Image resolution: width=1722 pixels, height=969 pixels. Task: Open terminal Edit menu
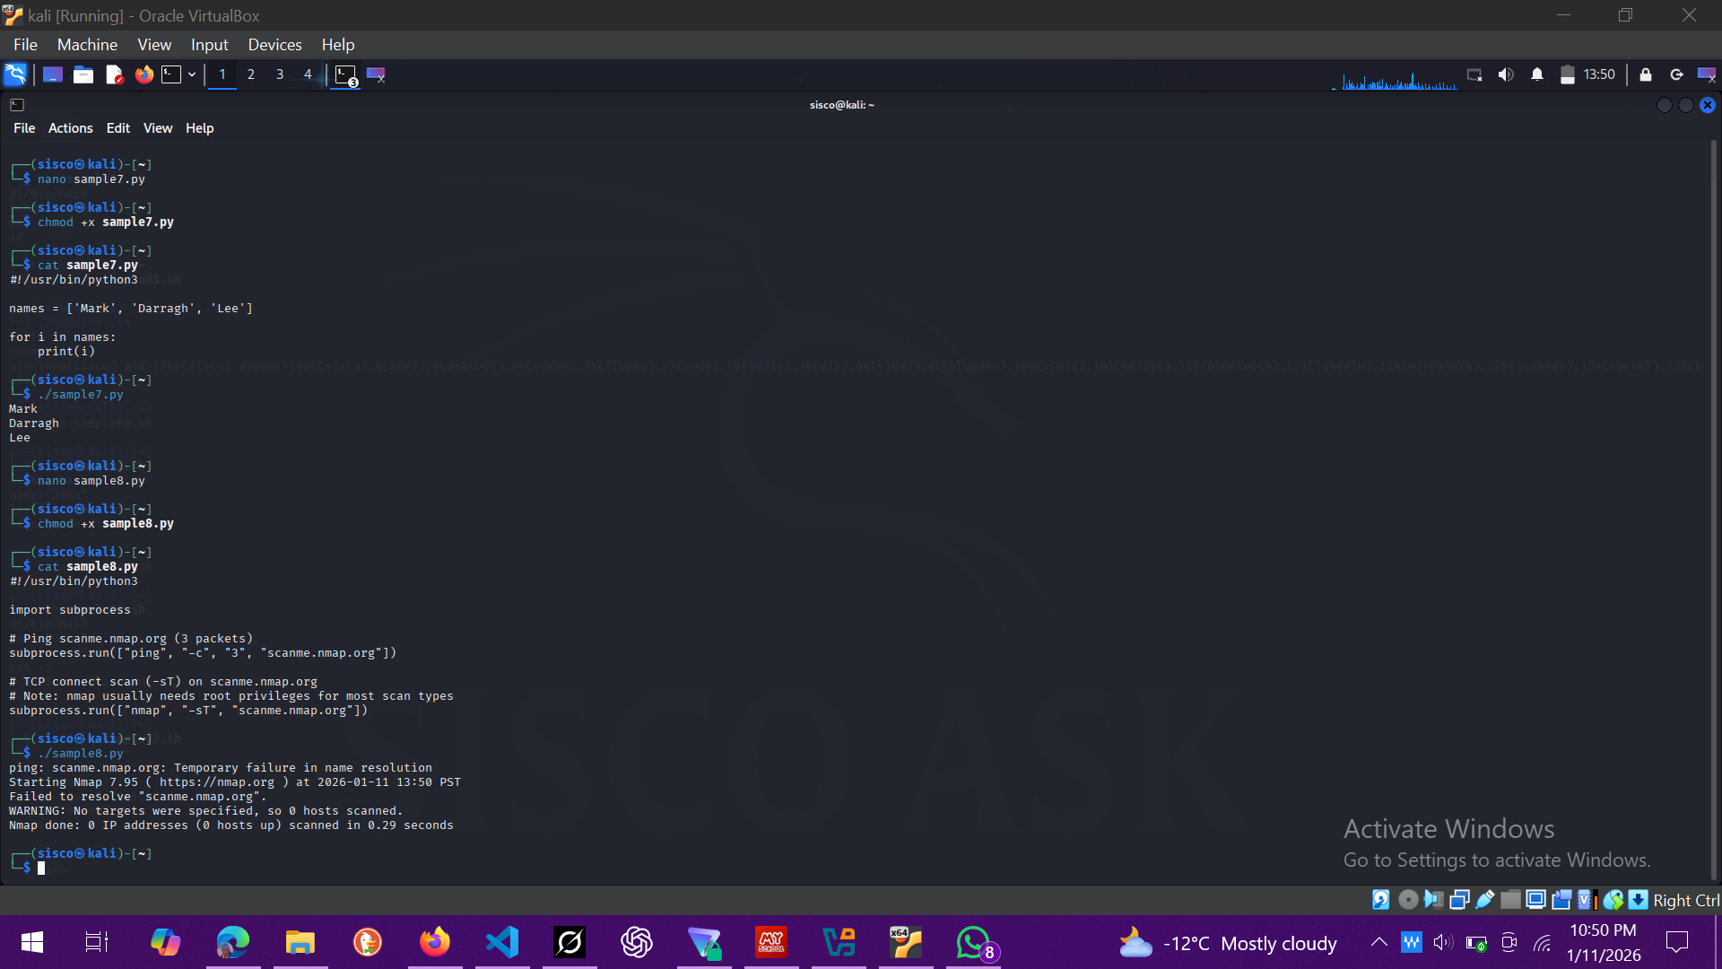click(x=117, y=128)
